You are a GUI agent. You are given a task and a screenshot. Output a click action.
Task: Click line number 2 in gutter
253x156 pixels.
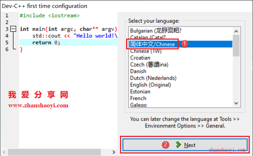point(7,22)
